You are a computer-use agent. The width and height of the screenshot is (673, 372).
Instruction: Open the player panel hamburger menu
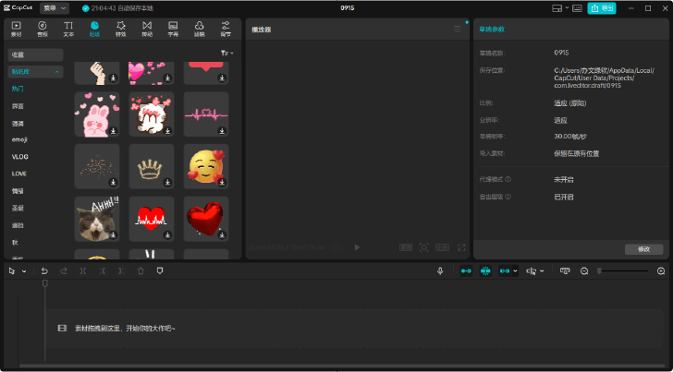tap(457, 30)
